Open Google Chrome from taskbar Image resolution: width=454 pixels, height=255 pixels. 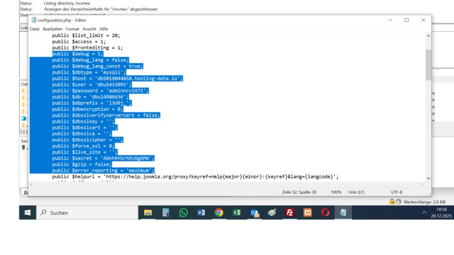click(218, 212)
